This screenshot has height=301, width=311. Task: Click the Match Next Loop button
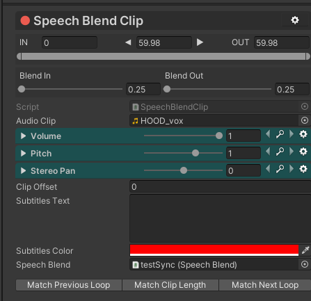(265, 285)
